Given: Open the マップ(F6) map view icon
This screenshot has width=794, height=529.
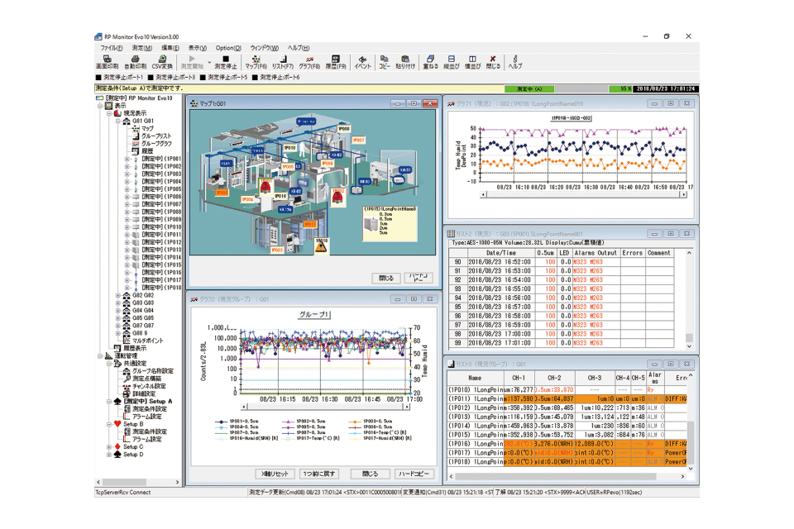Looking at the screenshot, I should [x=256, y=62].
